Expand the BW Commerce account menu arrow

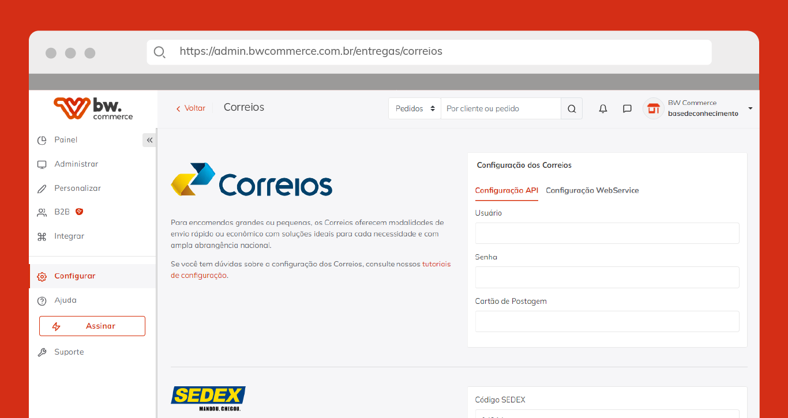coord(750,108)
